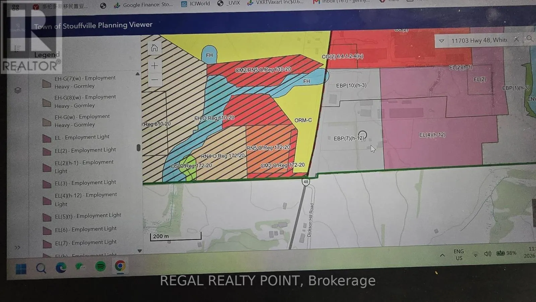Open the layers stack icon in sidebar
536x302 pixels.
click(18, 90)
